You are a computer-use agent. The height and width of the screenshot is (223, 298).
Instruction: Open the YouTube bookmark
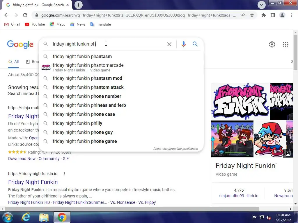(35, 24)
